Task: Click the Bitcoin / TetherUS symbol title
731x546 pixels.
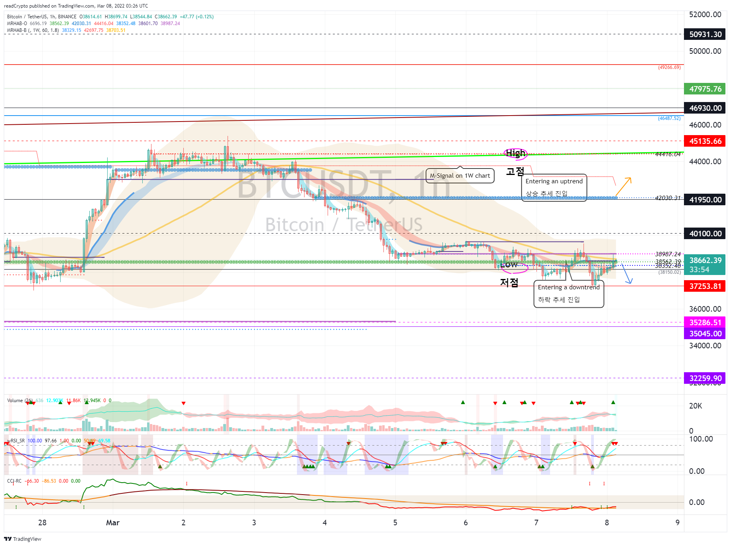Action: pyautogui.click(x=26, y=17)
